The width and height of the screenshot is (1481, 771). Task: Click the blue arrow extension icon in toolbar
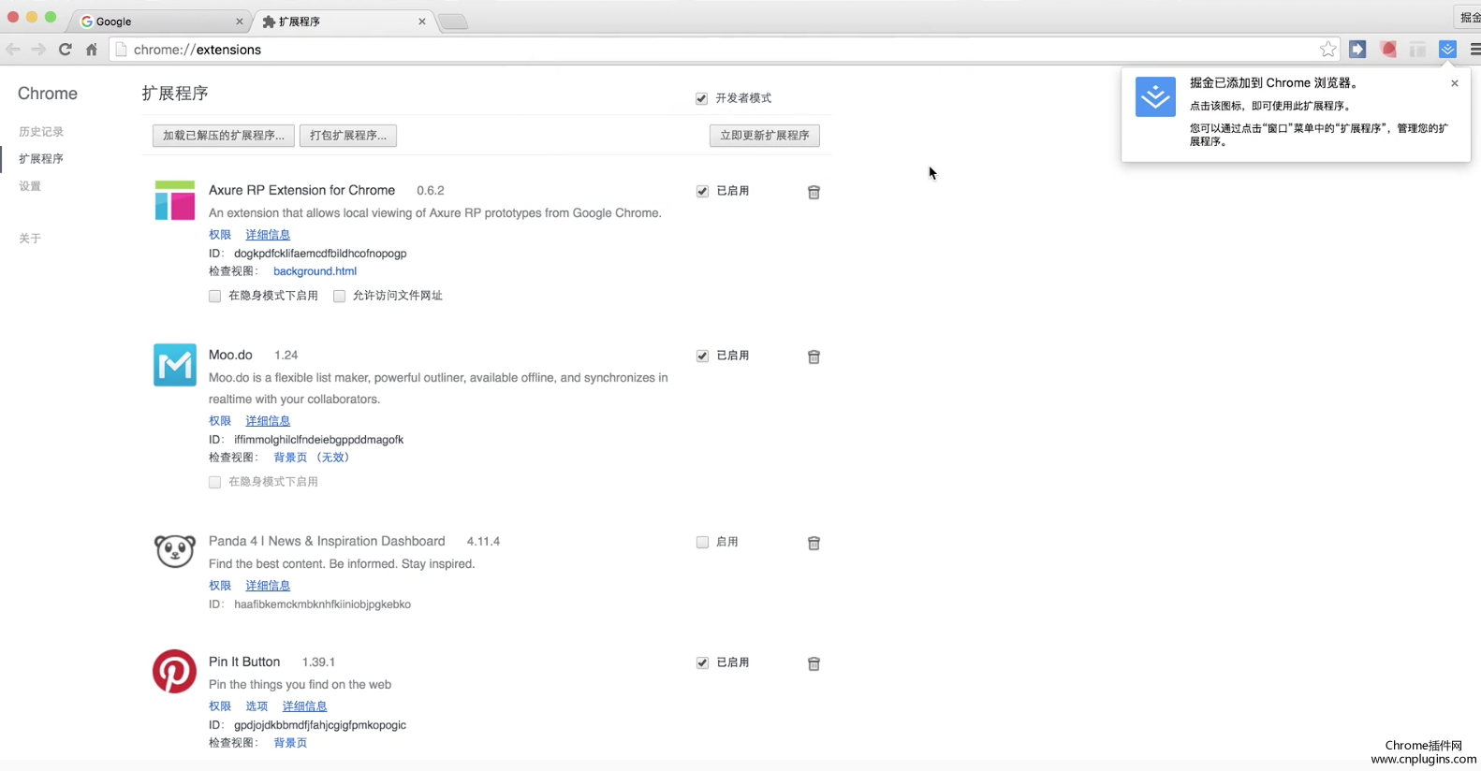click(1357, 50)
